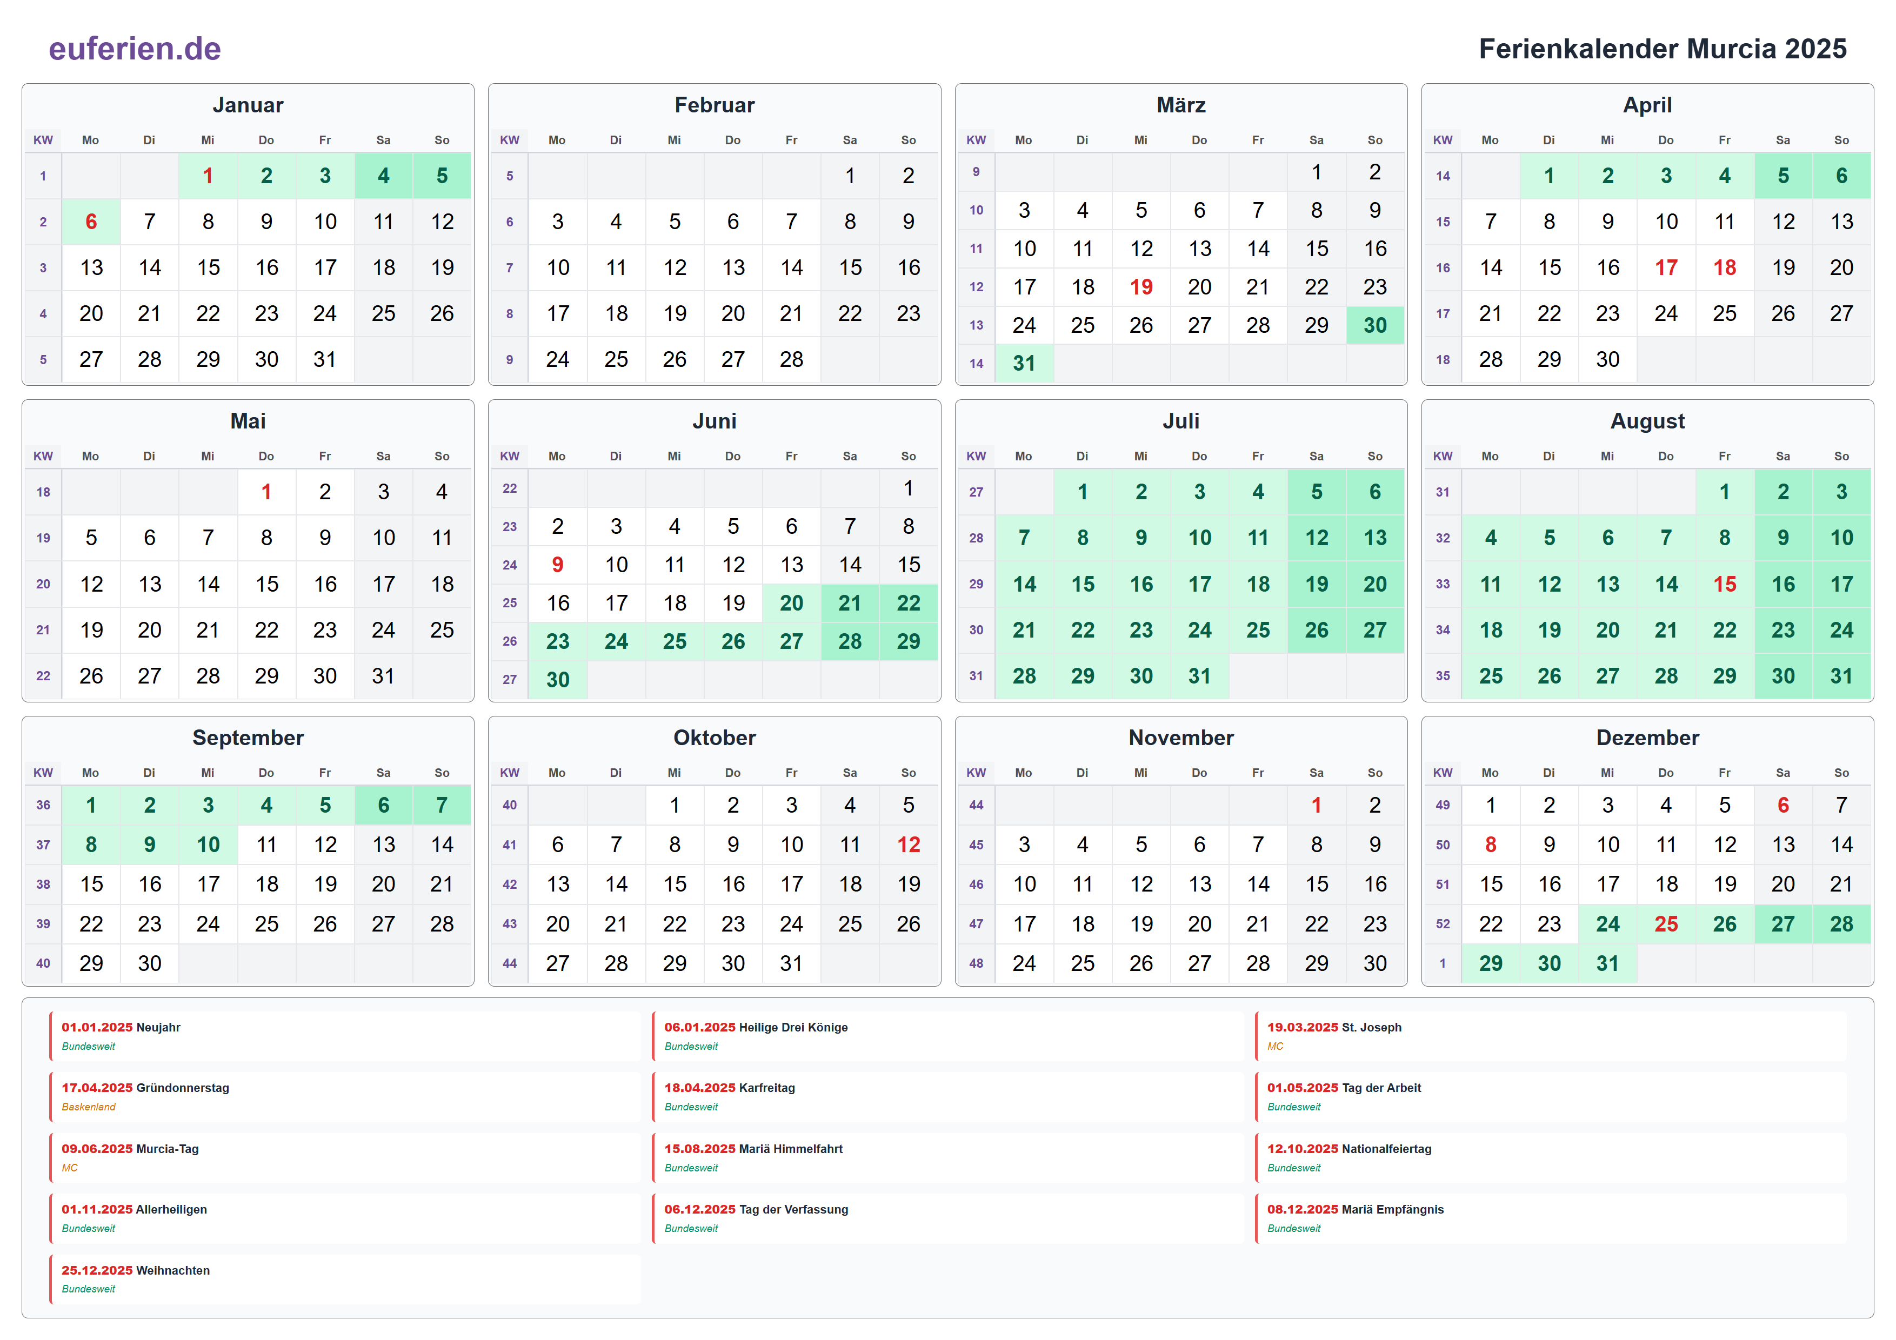
Task: Click the So column header in August
Action: [1841, 457]
